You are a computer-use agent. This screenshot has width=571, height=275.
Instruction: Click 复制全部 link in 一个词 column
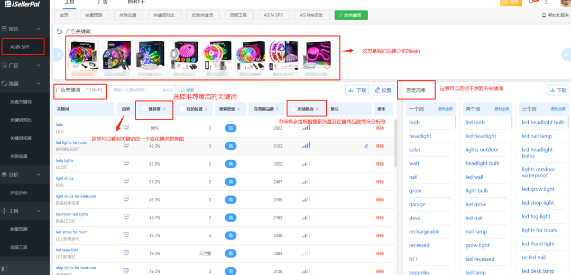tap(447, 109)
